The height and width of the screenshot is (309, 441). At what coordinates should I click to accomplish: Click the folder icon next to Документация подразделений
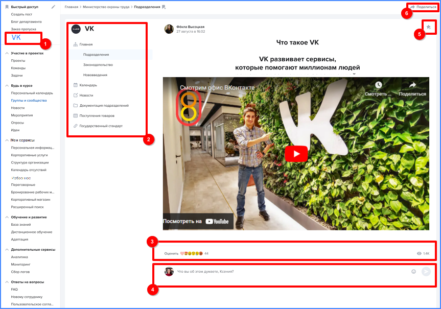point(76,105)
